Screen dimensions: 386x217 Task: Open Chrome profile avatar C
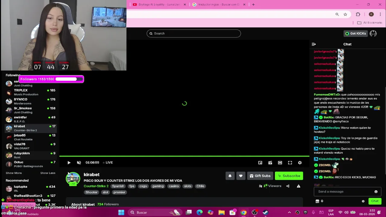click(x=371, y=14)
